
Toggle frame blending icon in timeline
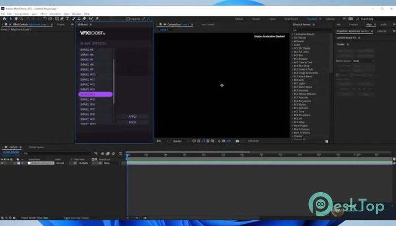[x=108, y=153]
